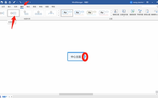Choose the selected right map layout thumbnail
Screen dimensions: 158x98
(x=14, y=13)
